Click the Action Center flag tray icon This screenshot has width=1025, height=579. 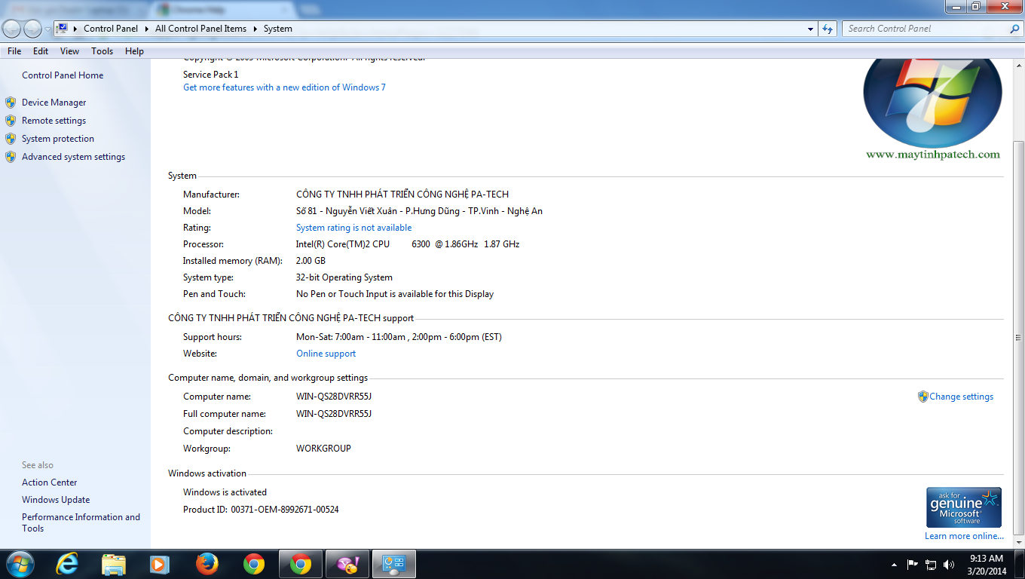(x=912, y=564)
